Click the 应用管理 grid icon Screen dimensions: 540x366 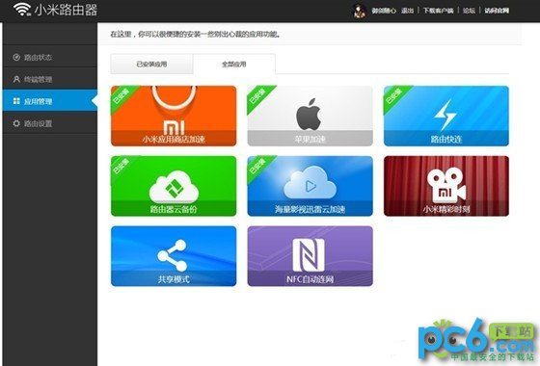point(16,101)
